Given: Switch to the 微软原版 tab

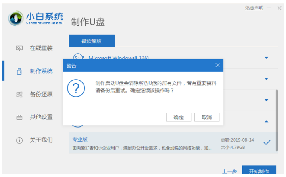Looking at the screenshot, I should (92, 41).
